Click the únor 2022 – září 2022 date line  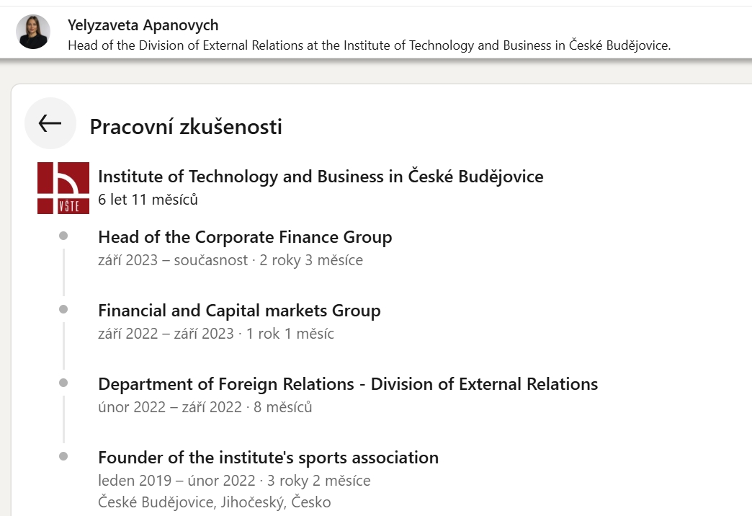[x=205, y=407]
